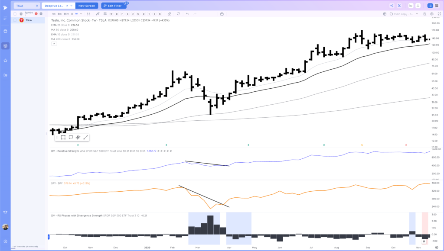The image size is (444, 251).
Task: Open the watchlist settings gear after red badge
Action: tap(41, 14)
